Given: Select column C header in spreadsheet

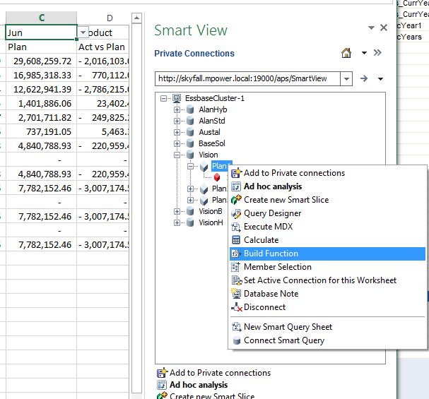Looking at the screenshot, I should coord(41,18).
